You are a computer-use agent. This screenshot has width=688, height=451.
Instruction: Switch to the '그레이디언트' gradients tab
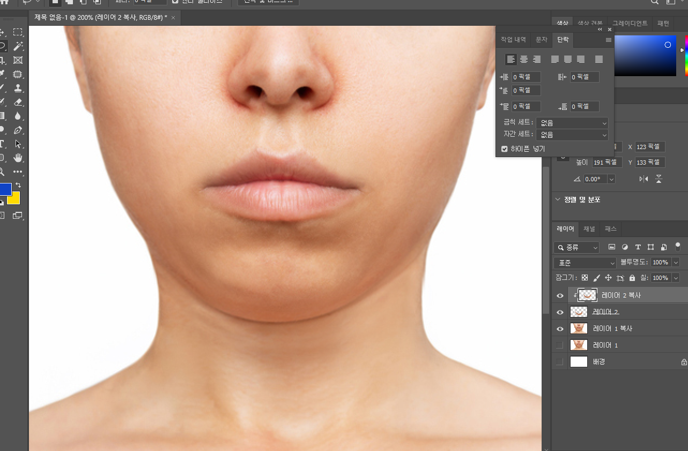point(630,24)
